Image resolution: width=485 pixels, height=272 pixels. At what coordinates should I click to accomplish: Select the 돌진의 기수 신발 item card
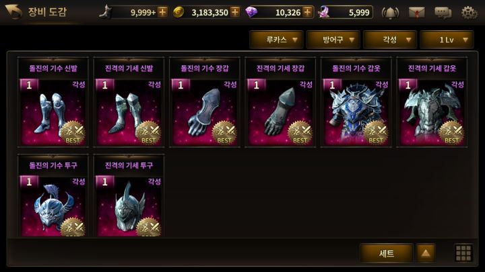pyautogui.click(x=53, y=102)
